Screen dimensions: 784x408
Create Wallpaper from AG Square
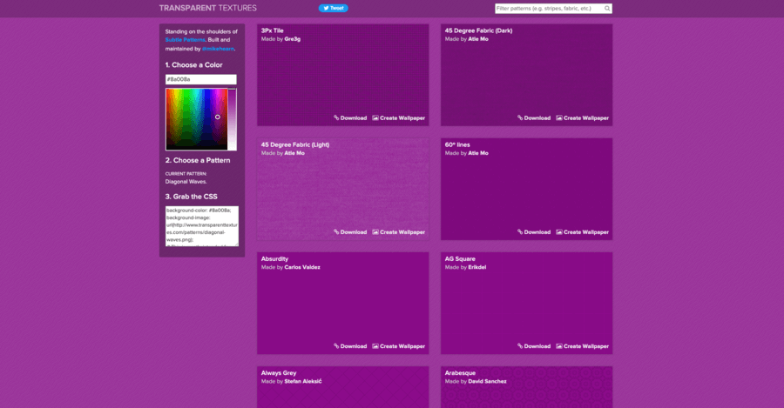pos(583,346)
